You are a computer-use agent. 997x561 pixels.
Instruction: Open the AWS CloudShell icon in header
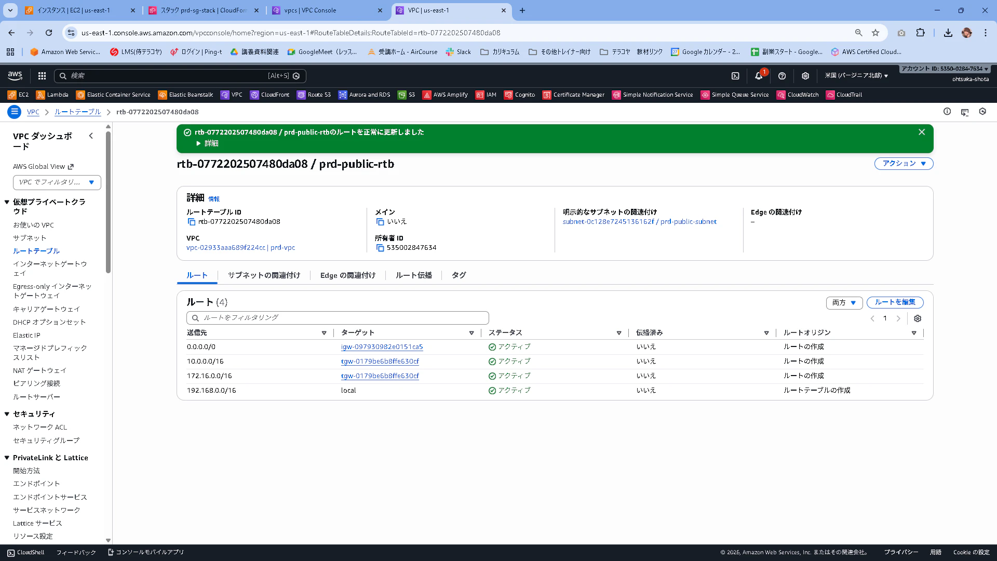tap(735, 76)
